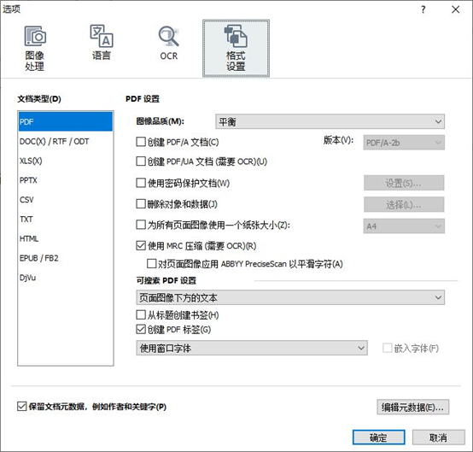Uncheck 保留文档元数据 checkbox
The height and width of the screenshot is (452, 473).
pyautogui.click(x=21, y=407)
